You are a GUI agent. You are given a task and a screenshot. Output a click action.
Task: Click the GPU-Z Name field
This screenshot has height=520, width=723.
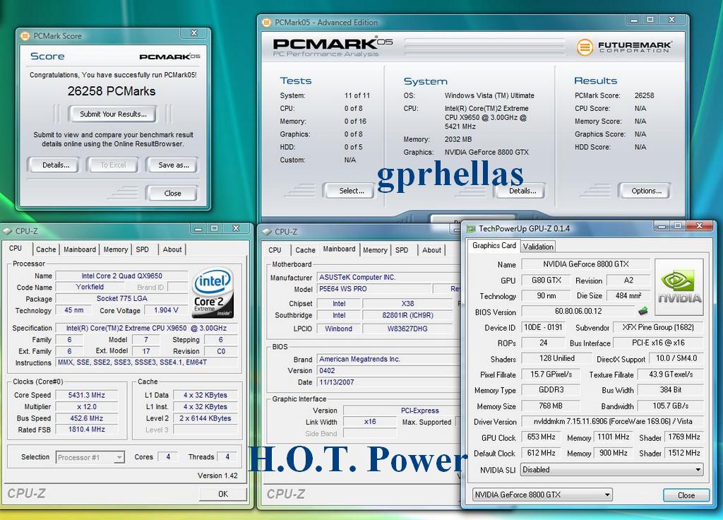(x=585, y=264)
